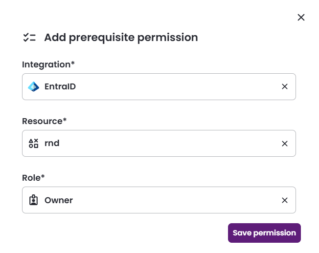
Task: Click the Resource field label
Action: [x=42, y=121]
